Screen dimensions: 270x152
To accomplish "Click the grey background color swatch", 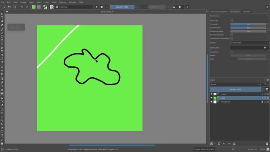I will [39, 7].
